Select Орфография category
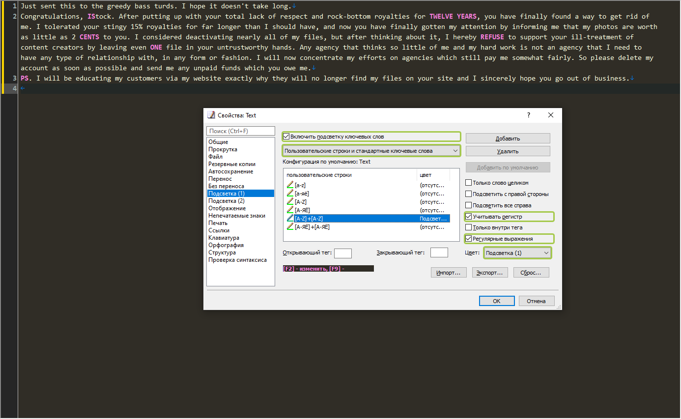 tap(240, 245)
